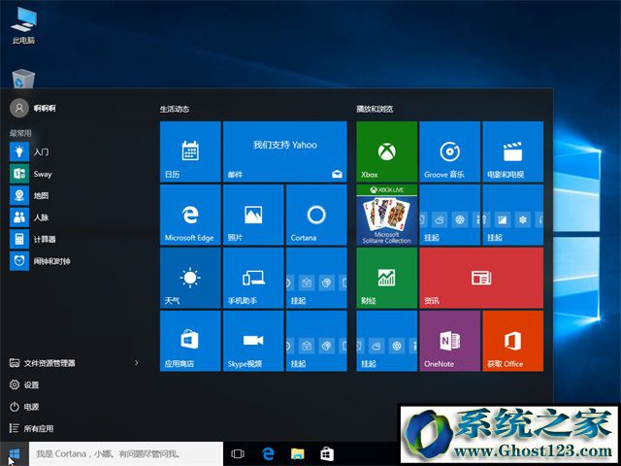Open Microsoft Solitaire Collection tile
Viewport: 621px width, 466px height.
coord(387,215)
